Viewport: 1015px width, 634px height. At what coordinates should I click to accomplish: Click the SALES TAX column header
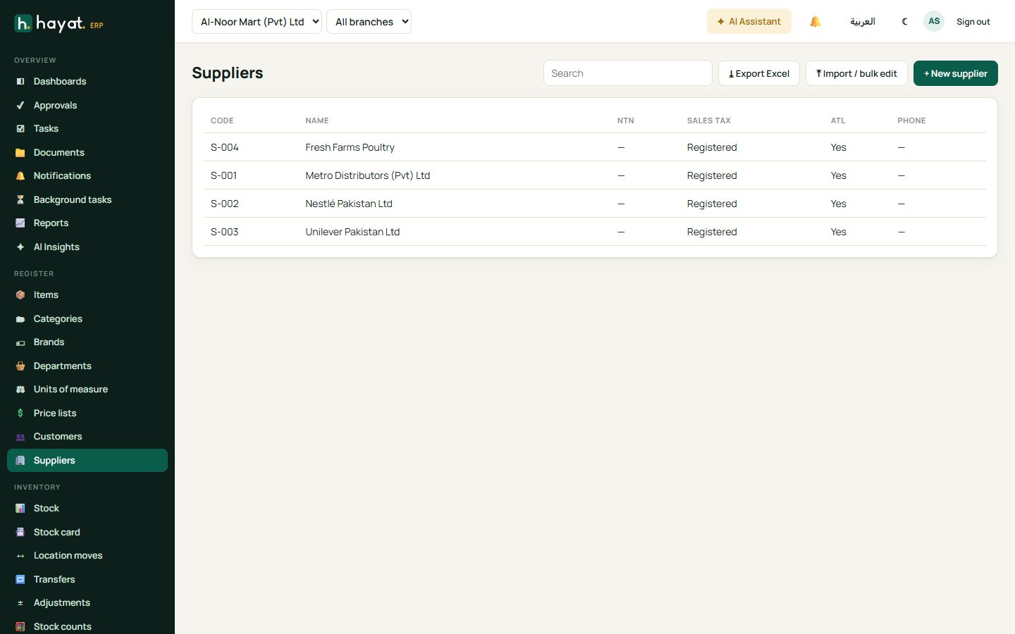(x=709, y=120)
